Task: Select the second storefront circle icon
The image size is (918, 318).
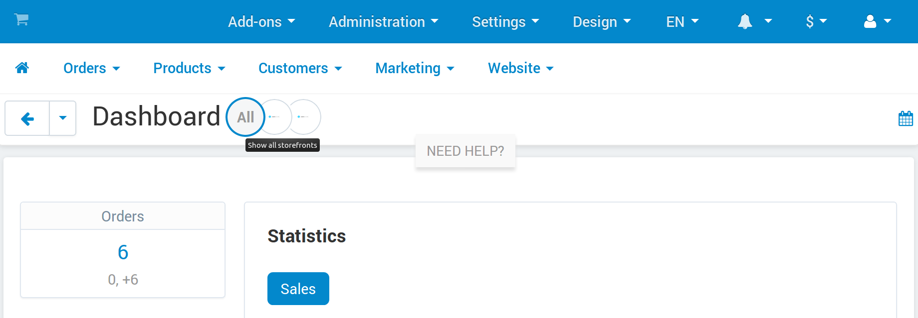Action: (x=274, y=117)
